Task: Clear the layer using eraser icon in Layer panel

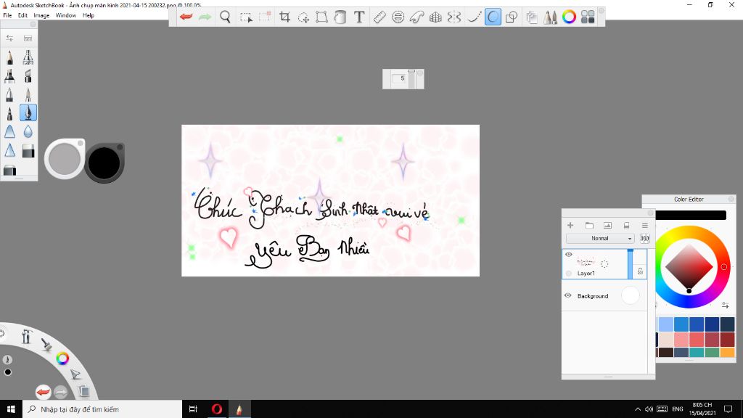Action: point(626,225)
